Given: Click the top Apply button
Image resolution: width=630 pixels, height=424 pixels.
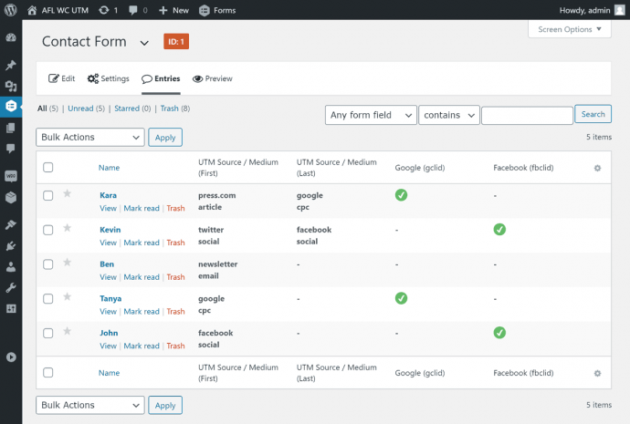Looking at the screenshot, I should [165, 137].
